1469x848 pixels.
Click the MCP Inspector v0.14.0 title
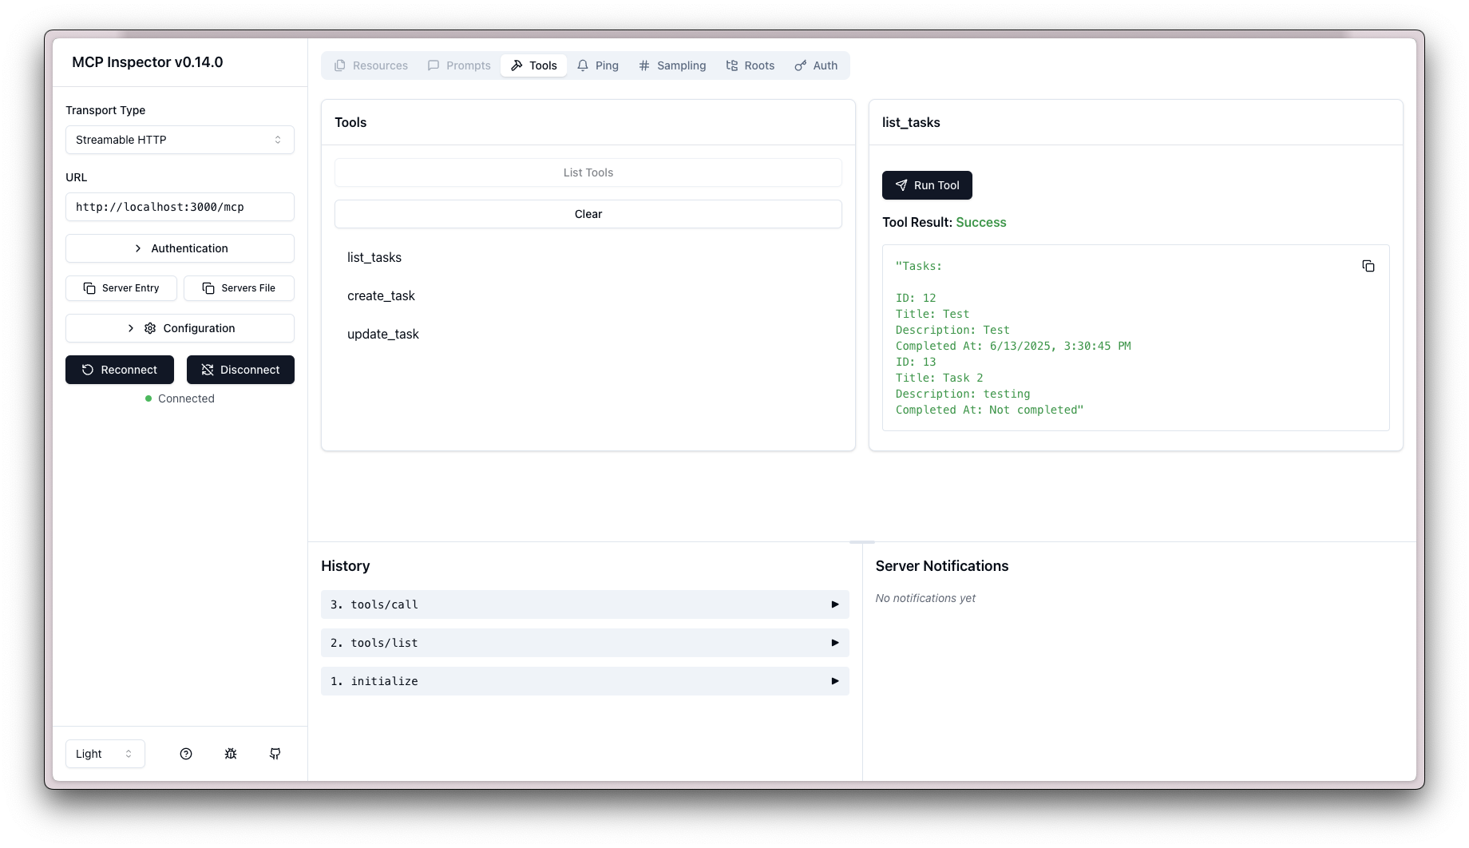[148, 62]
